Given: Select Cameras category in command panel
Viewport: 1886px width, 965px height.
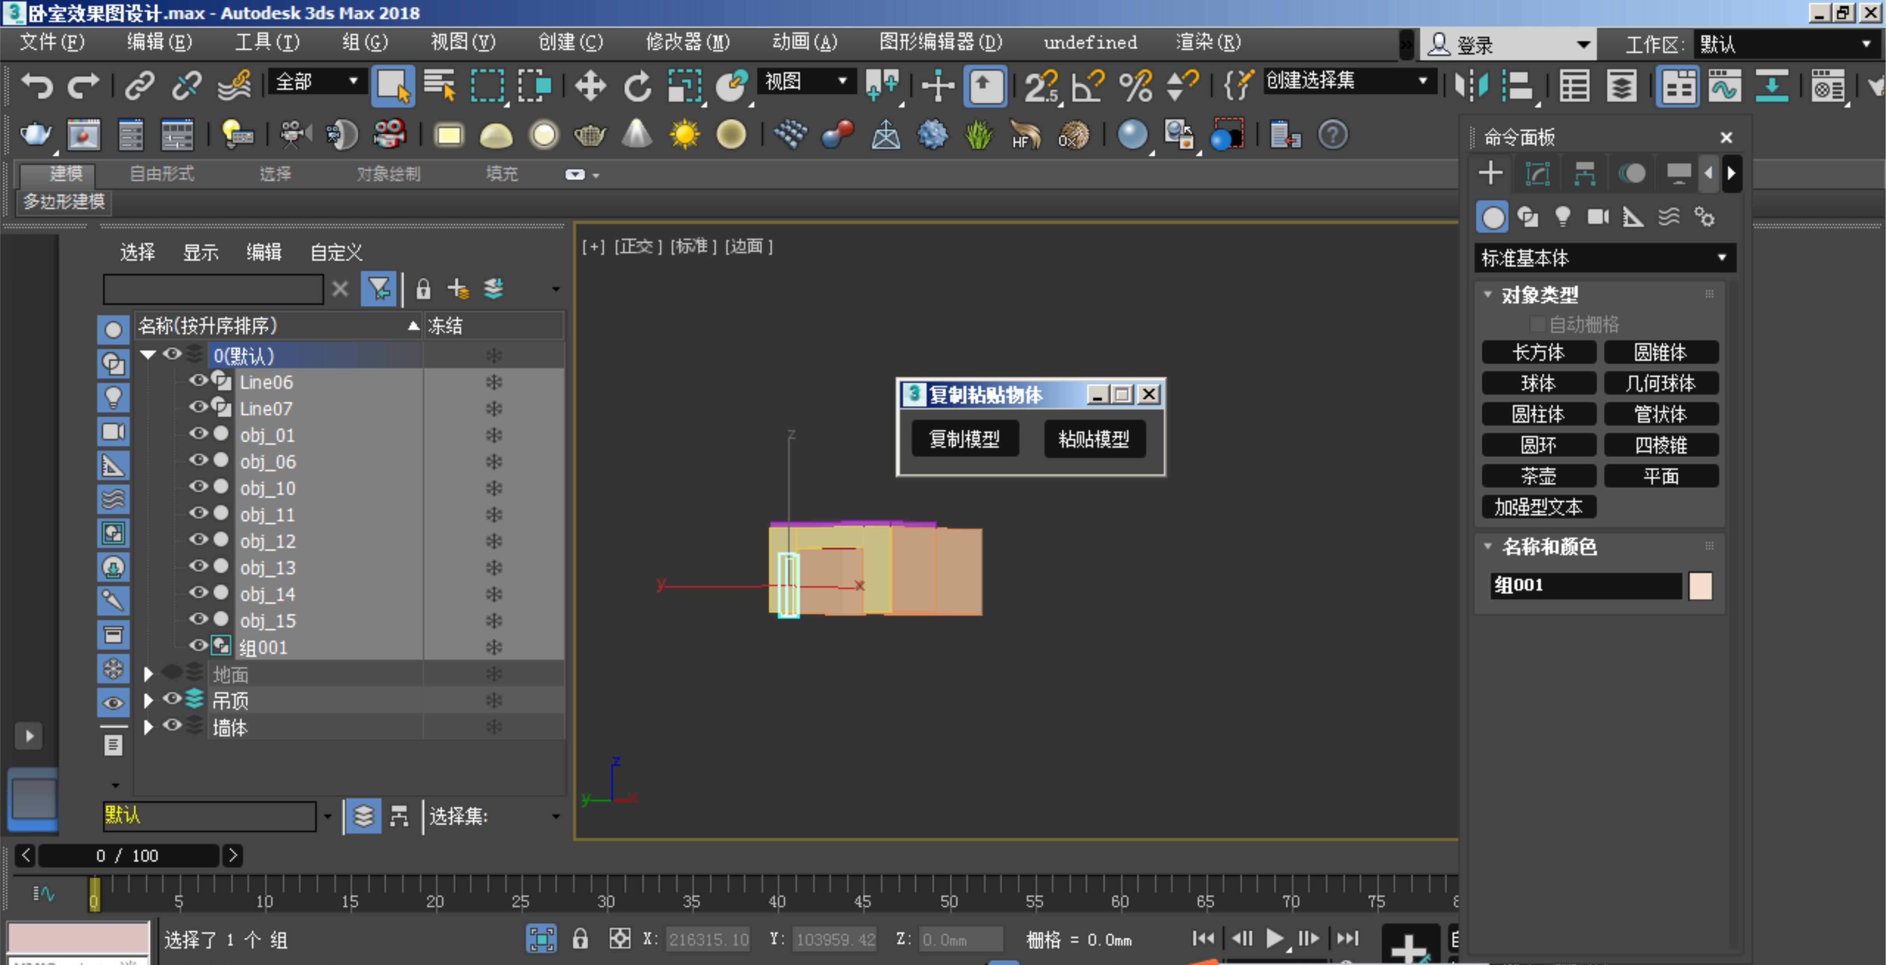Looking at the screenshot, I should 1597,217.
